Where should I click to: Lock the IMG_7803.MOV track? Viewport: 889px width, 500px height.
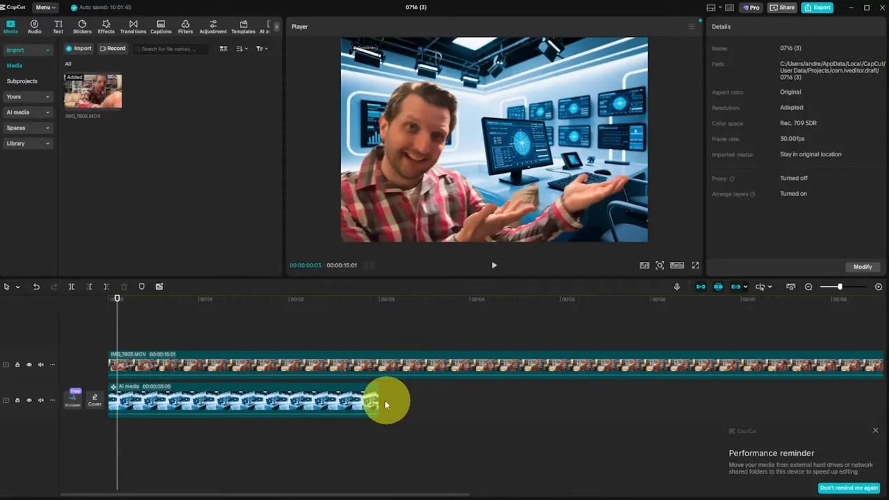click(x=17, y=365)
